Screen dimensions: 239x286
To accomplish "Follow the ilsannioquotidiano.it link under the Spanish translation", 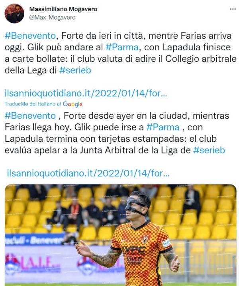I will [x=88, y=173].
